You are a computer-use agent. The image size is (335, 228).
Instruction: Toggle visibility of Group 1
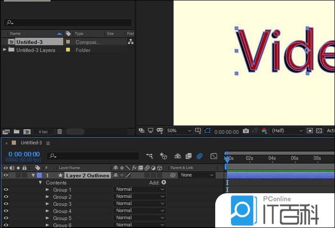6,190
